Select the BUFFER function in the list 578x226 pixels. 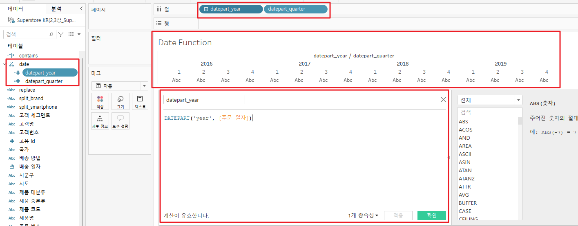468,203
